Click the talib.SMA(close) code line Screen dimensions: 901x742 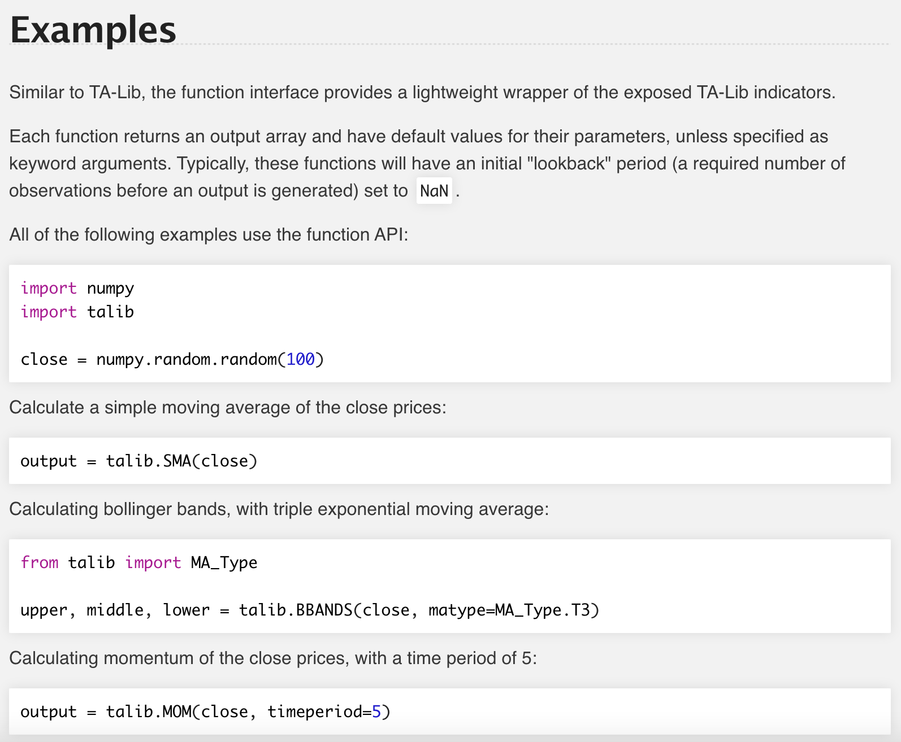point(138,461)
